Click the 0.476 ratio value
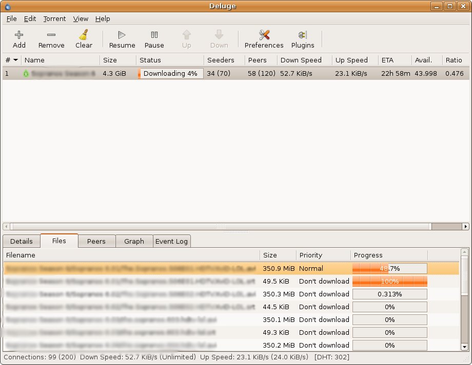The height and width of the screenshot is (365, 472). point(454,74)
